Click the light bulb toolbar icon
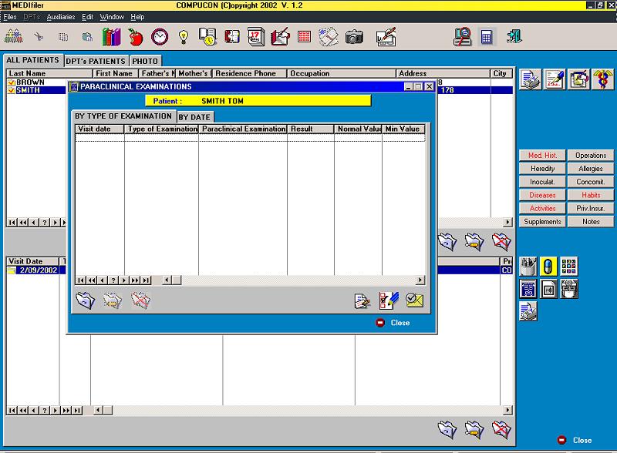The width and height of the screenshot is (617, 453). point(184,37)
